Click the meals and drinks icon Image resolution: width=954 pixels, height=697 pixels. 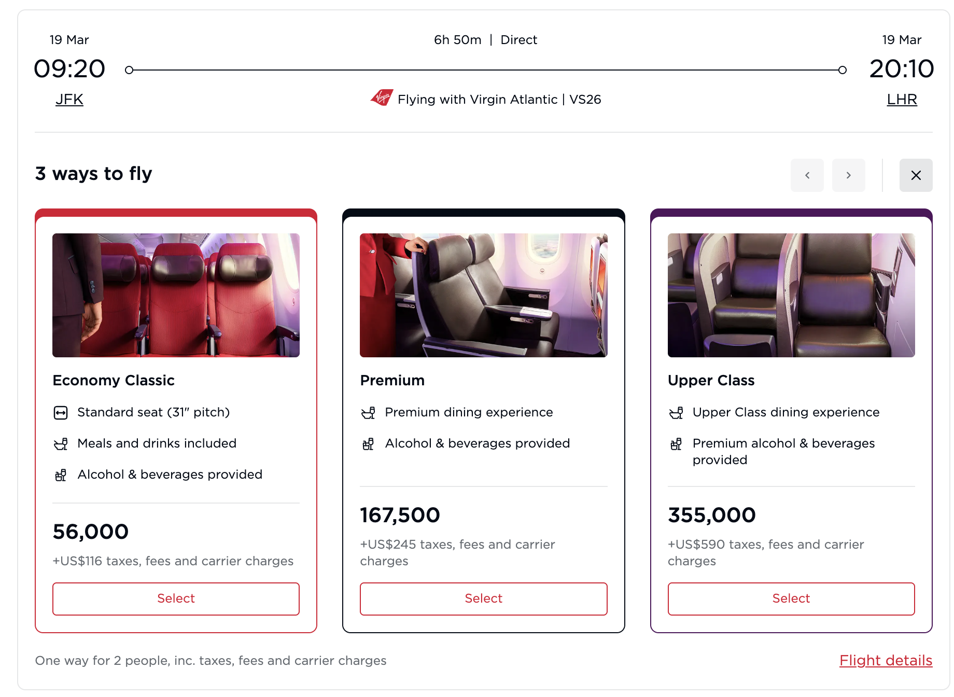[61, 443]
